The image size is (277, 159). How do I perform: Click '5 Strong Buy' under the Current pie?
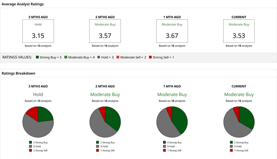241,142
